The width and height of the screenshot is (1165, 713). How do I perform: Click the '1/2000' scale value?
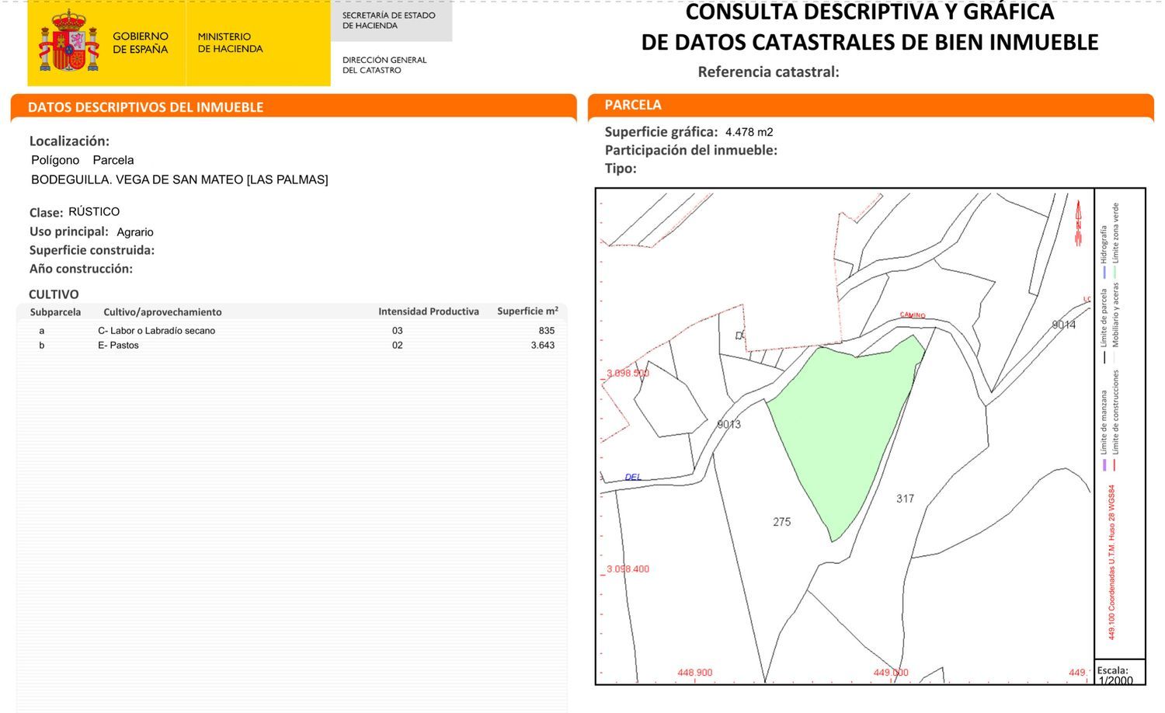pyautogui.click(x=1115, y=681)
